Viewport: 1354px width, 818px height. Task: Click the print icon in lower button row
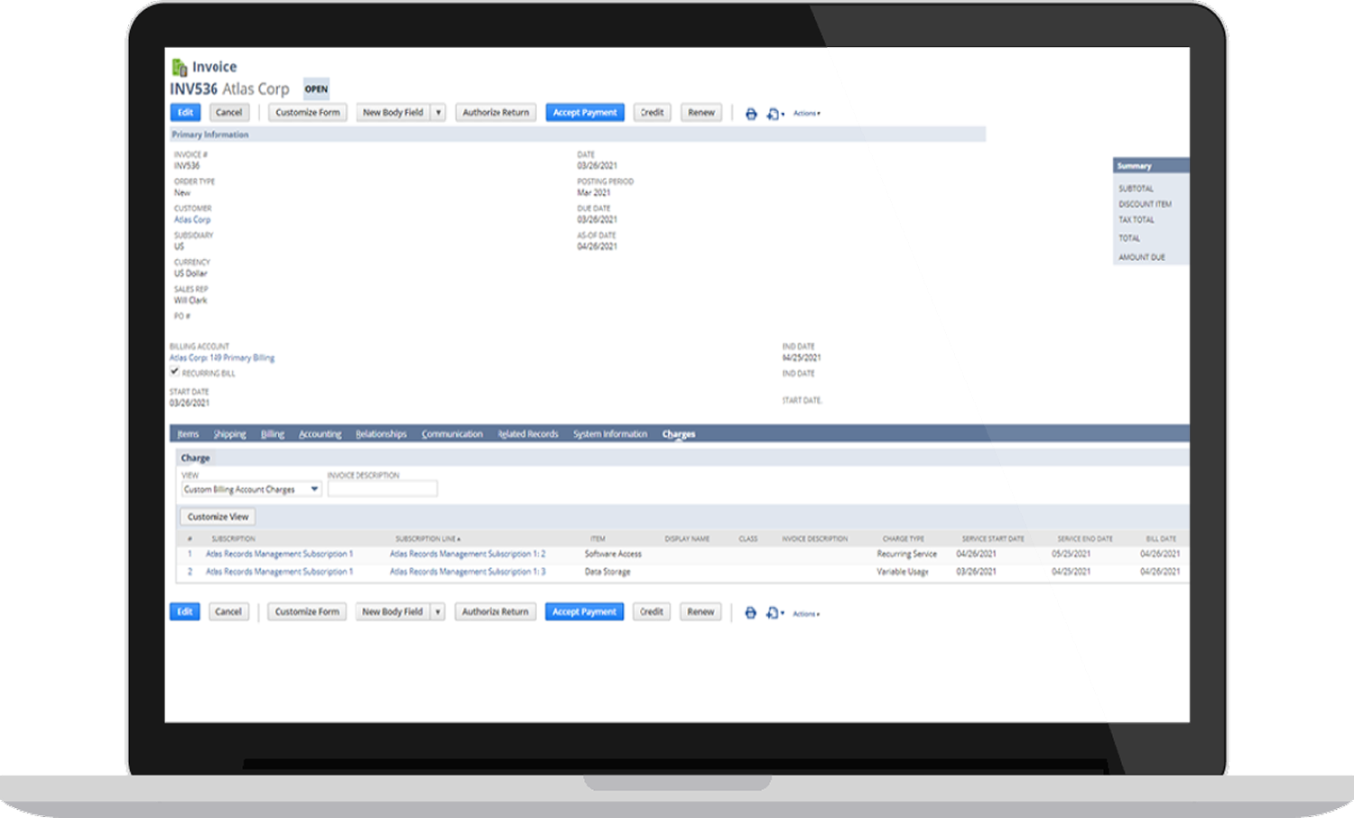click(750, 613)
